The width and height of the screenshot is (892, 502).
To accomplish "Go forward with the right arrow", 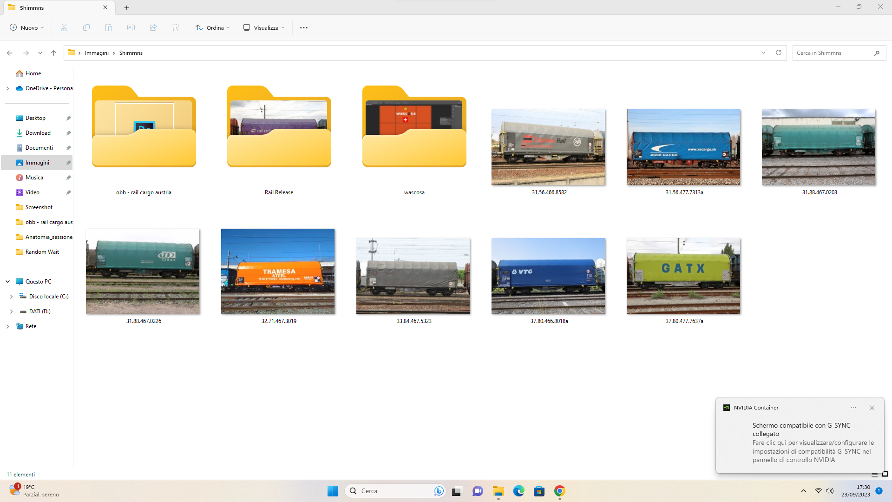I will pos(26,53).
